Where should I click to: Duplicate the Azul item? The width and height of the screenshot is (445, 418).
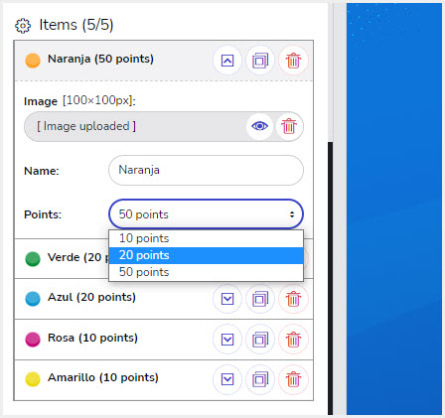(x=260, y=299)
